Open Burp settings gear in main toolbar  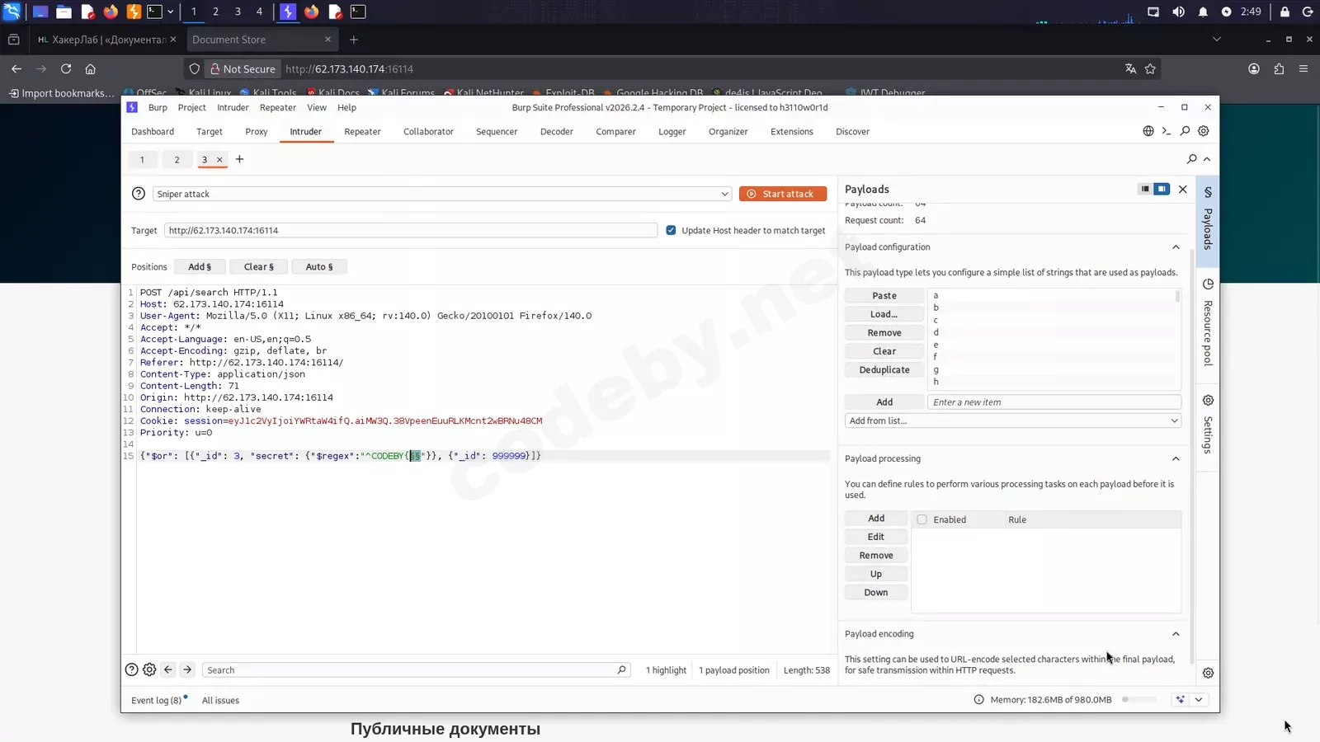click(1204, 131)
